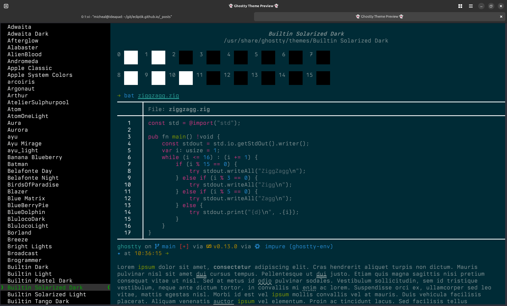The height and width of the screenshot is (306, 507).
Task: Select the Apple System Colors theme
Action: (x=40, y=75)
